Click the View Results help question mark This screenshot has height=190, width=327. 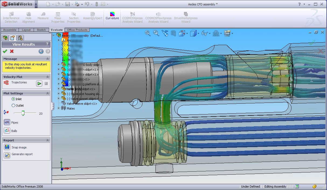pyautogui.click(x=47, y=44)
